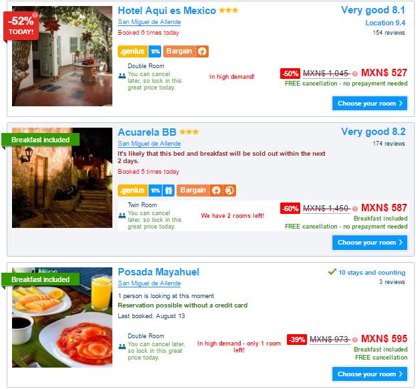Click Bargain badge icon on Hotel Aqui es Mexico
The width and height of the screenshot is (416, 389).
click(x=202, y=51)
